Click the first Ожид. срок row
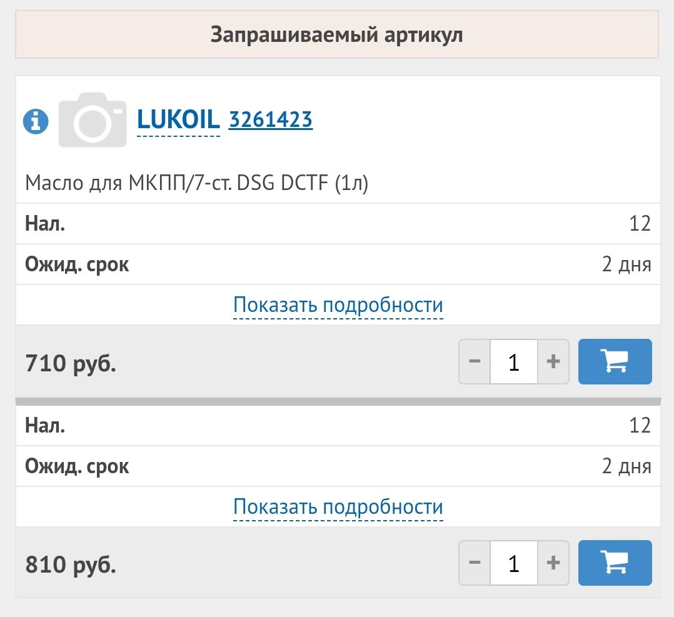 [338, 264]
